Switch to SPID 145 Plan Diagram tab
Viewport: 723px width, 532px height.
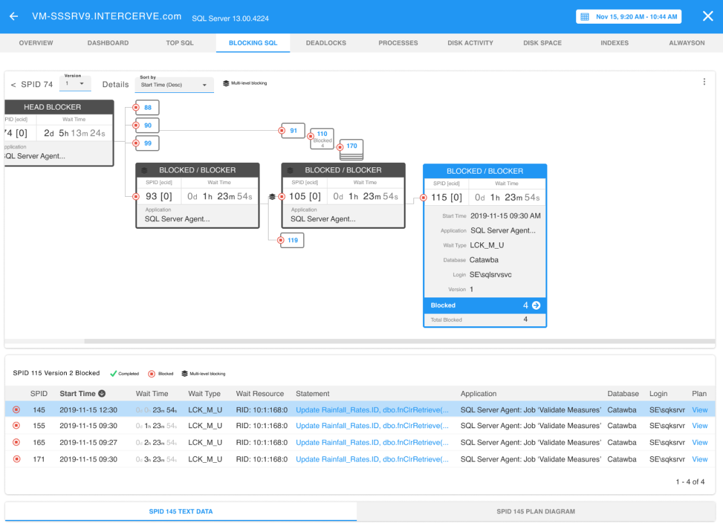[x=535, y=511]
